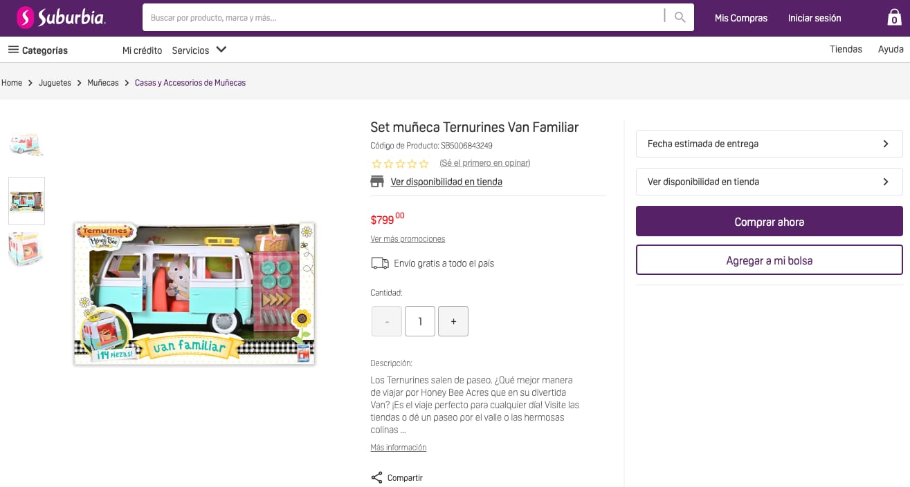Click the product search input field

401,18
